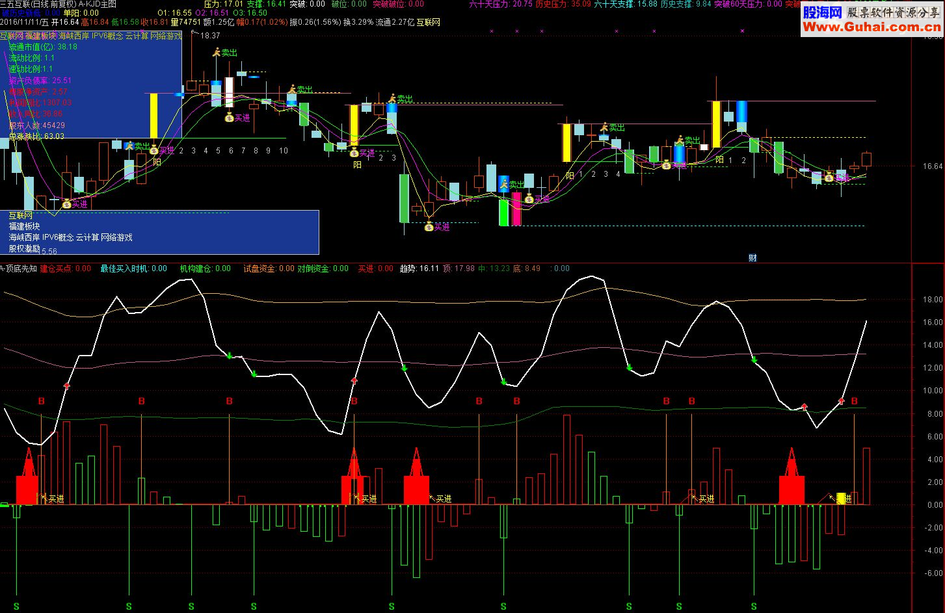Click the yellow highlighted 买进 bar in the indicator

(x=841, y=499)
